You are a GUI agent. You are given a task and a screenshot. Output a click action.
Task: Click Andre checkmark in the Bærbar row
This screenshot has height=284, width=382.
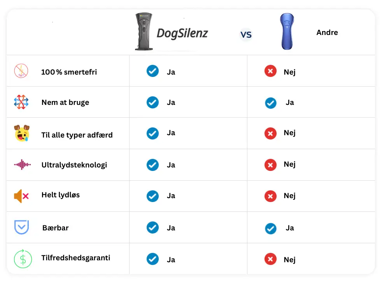click(271, 228)
